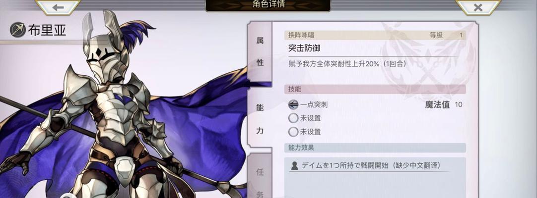Close the character details screen
This screenshot has height=198, width=537.
click(x=478, y=7)
